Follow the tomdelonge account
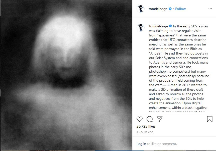This screenshot has height=151, width=216. tap(180, 9)
